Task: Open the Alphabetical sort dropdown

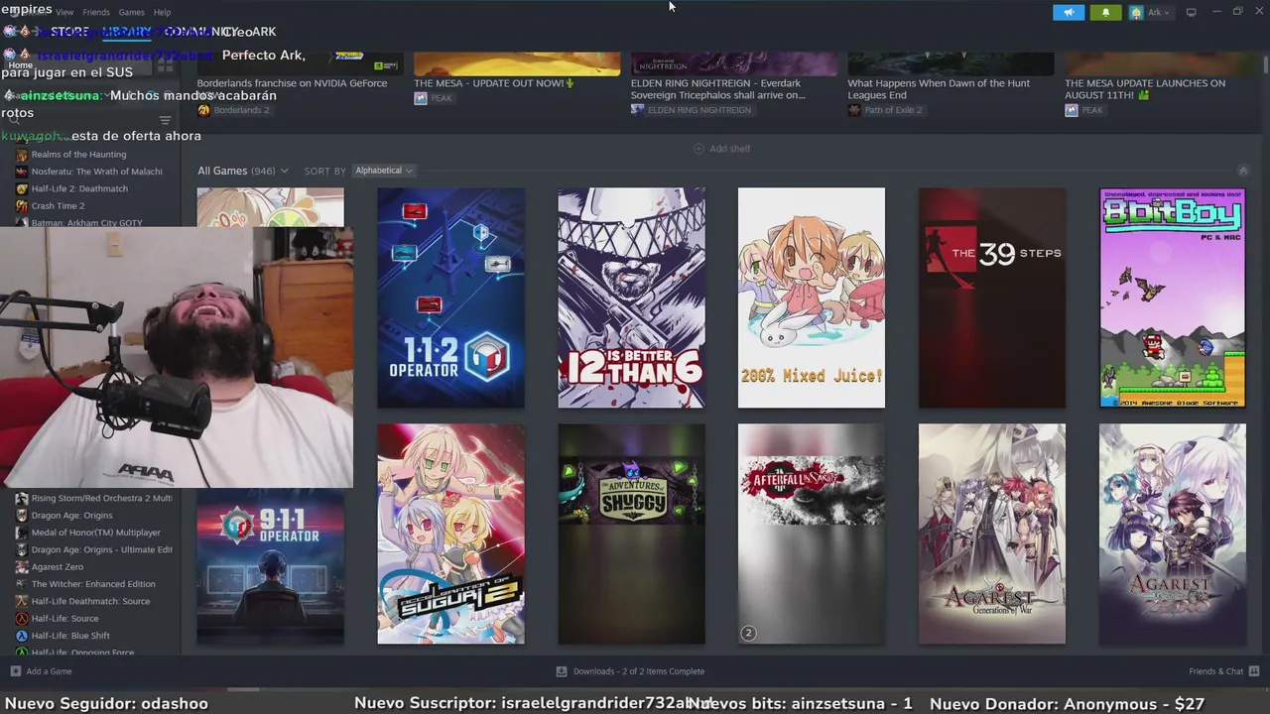Action: coord(383,171)
